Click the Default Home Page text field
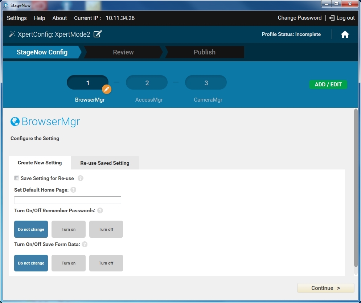 click(x=67, y=200)
